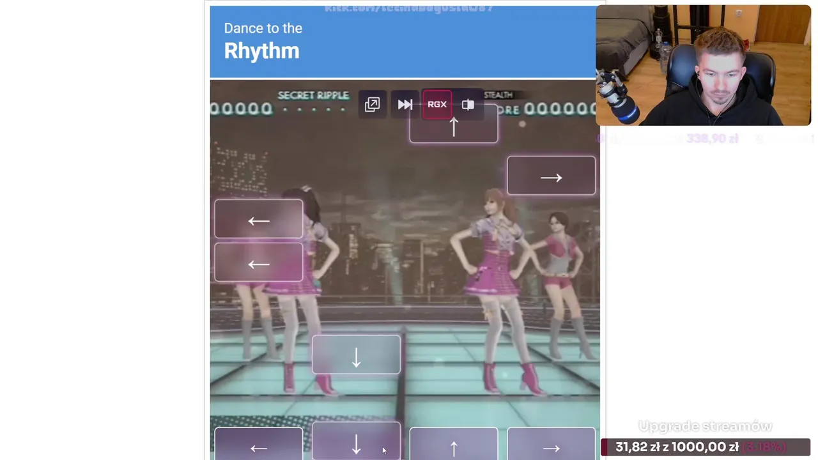Hit the down-arrow tile on the dance floor

click(x=356, y=355)
